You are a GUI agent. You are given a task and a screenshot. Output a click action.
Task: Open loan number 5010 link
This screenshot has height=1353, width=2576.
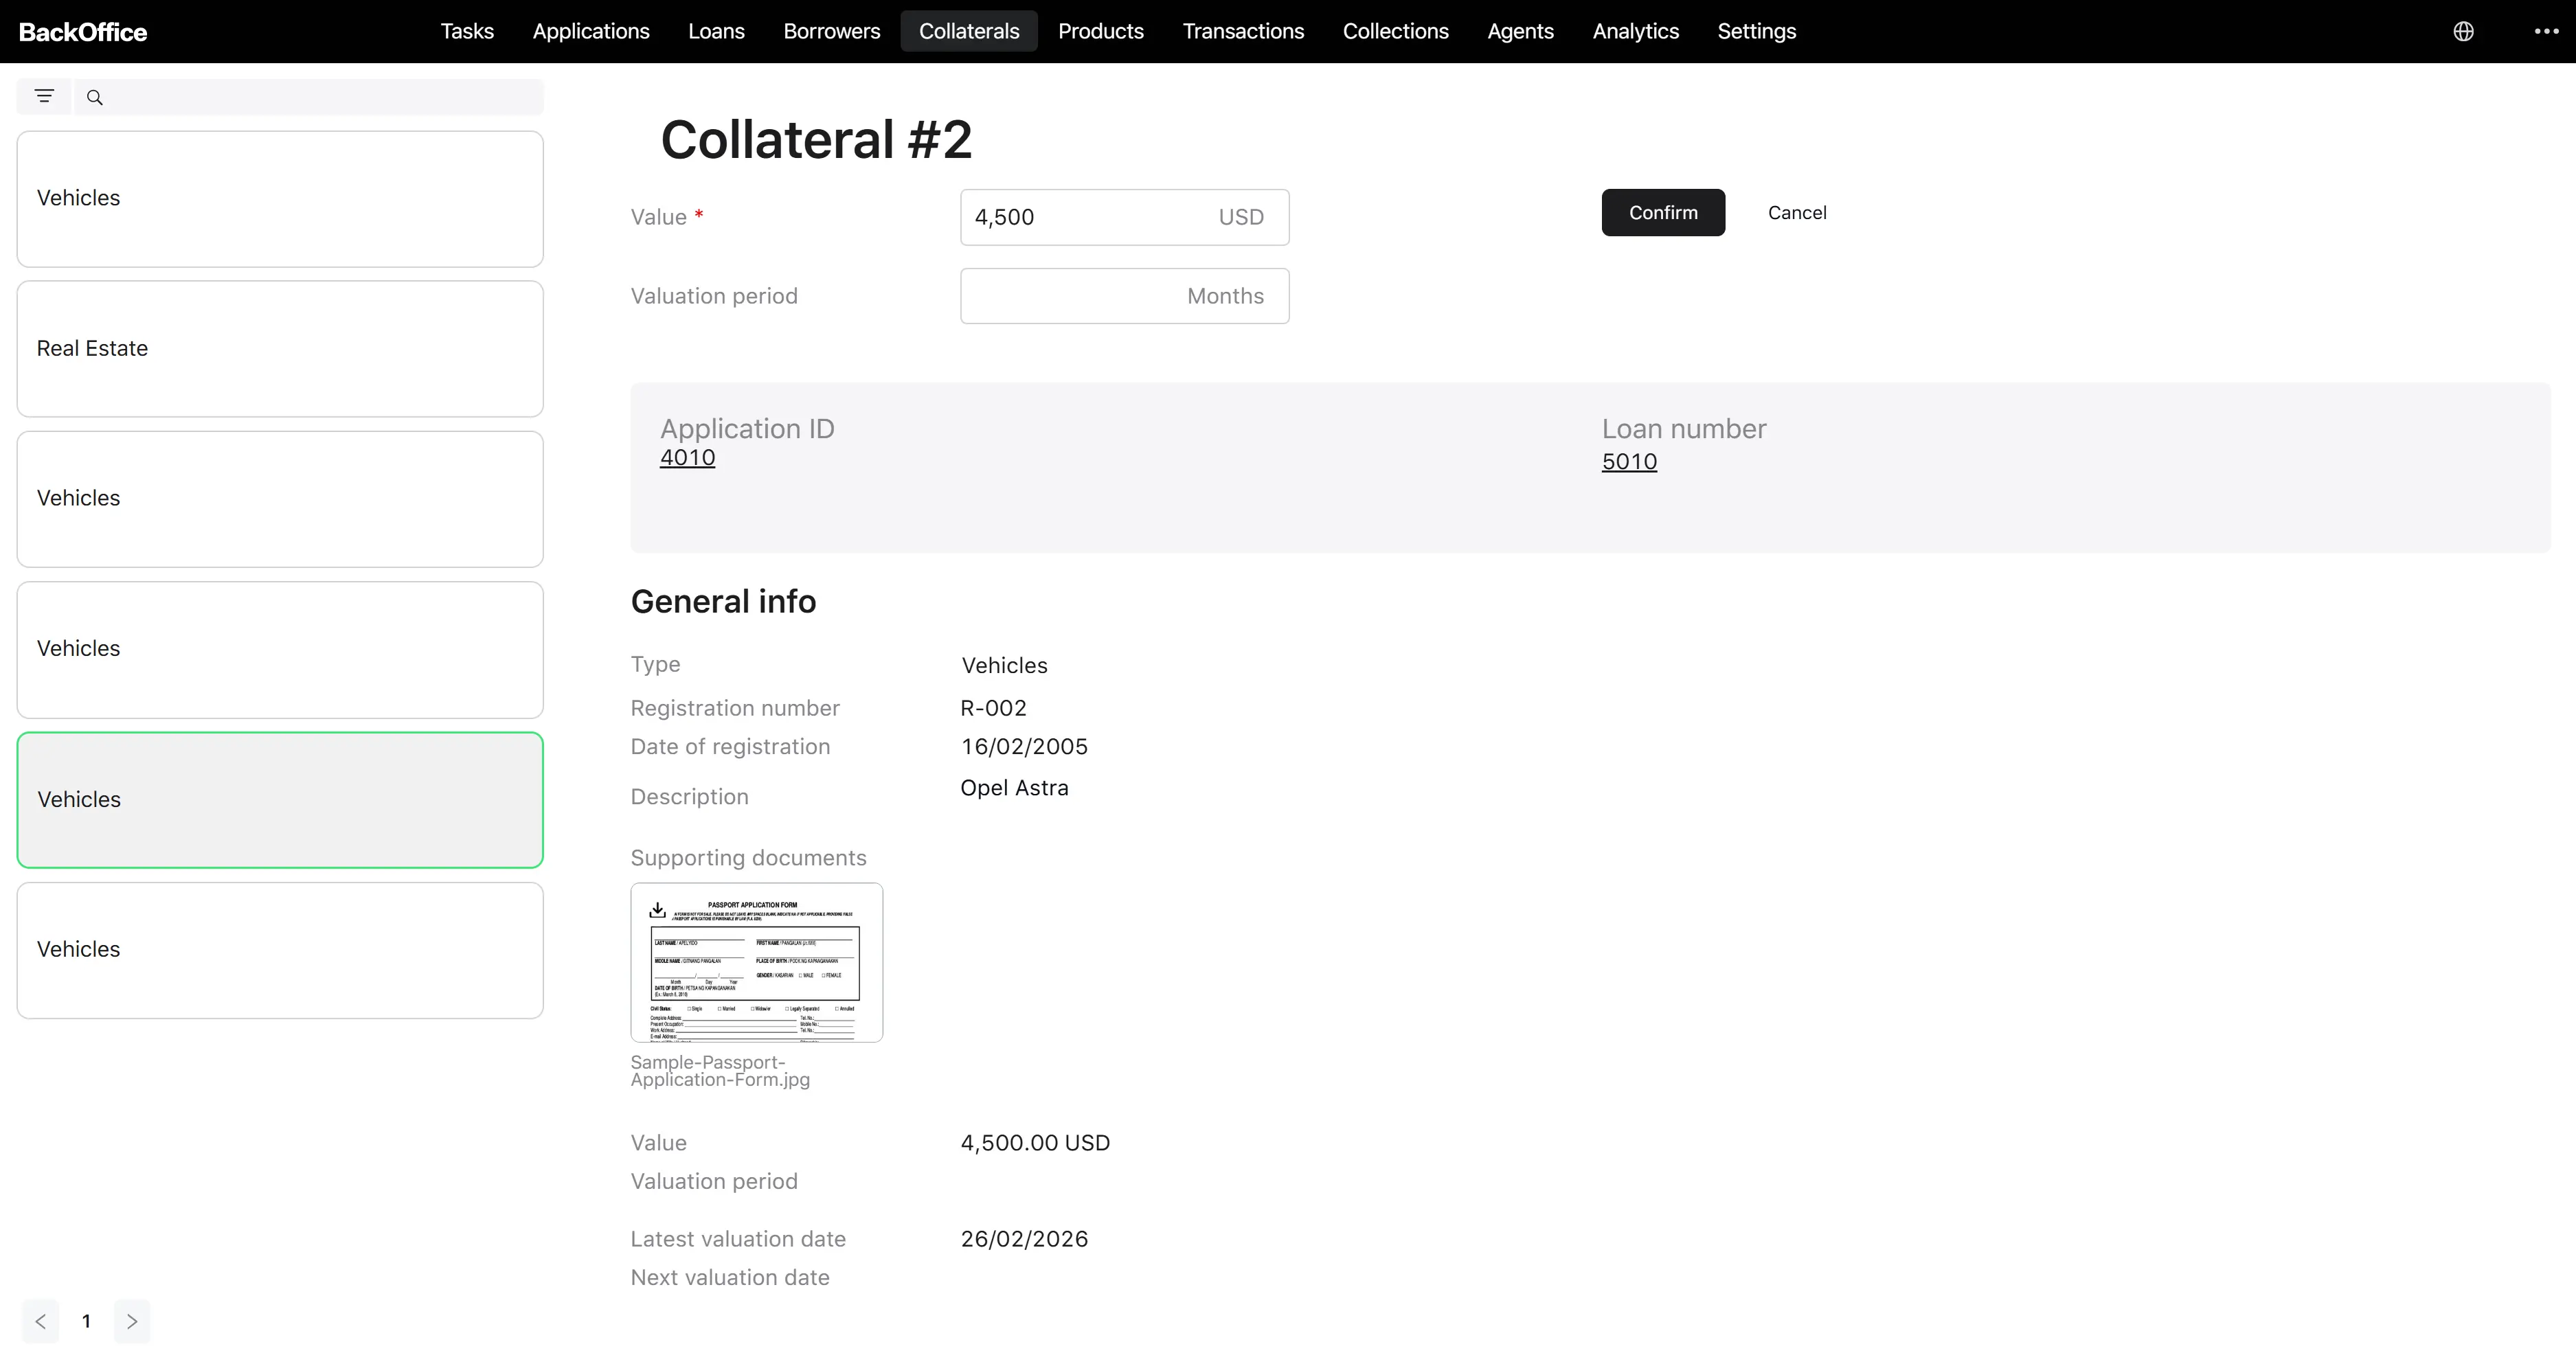1629,461
